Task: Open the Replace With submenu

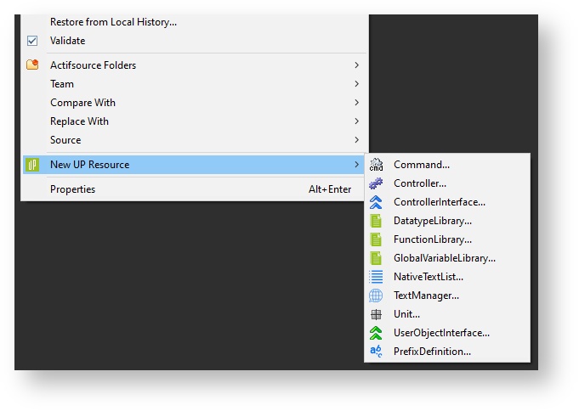Action: click(x=79, y=121)
